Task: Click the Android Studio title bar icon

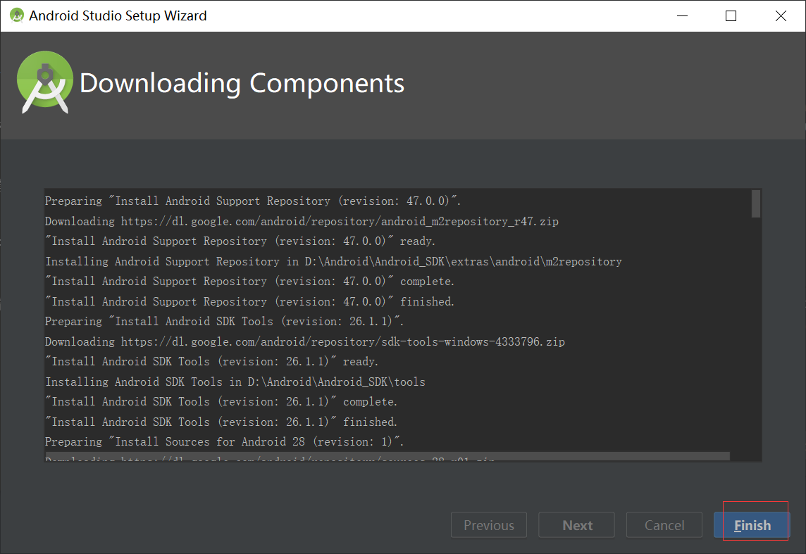Action: click(17, 15)
